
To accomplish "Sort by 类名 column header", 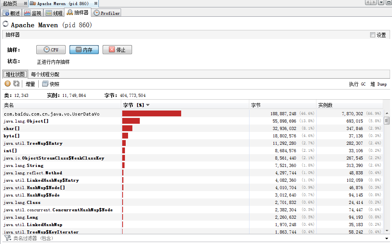I will pyautogui.click(x=62, y=105).
